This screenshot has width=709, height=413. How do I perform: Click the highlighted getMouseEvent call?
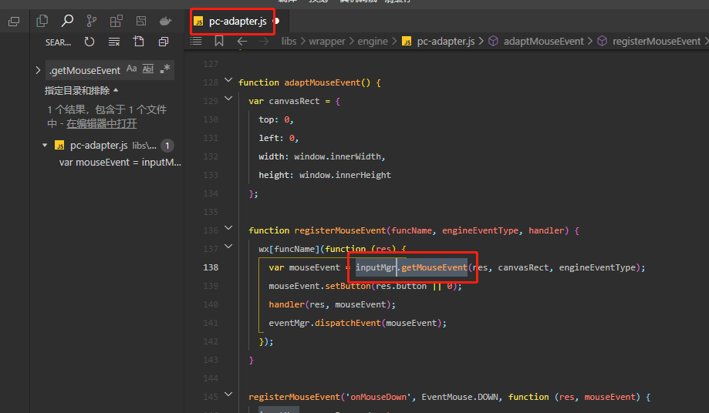click(x=434, y=267)
